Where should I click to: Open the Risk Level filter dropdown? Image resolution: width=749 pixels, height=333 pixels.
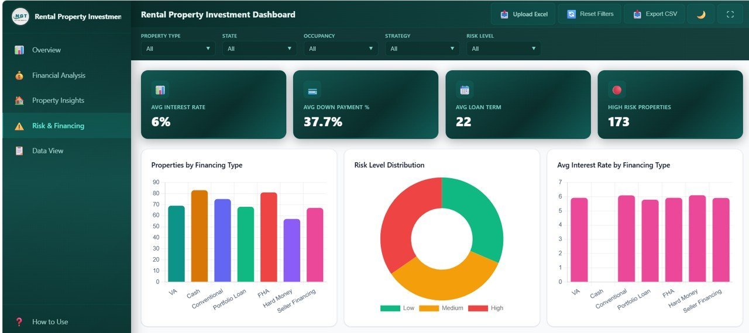[x=503, y=48]
